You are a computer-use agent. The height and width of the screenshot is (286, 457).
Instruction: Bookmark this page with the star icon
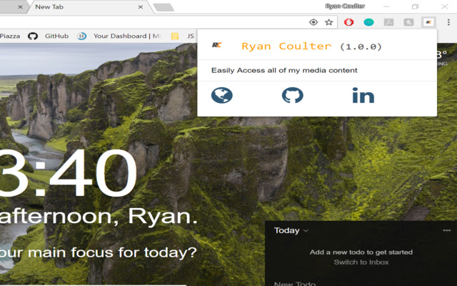[329, 22]
